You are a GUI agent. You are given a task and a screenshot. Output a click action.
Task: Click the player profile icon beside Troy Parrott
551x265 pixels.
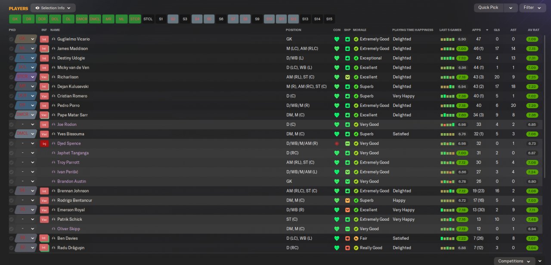click(x=53, y=162)
